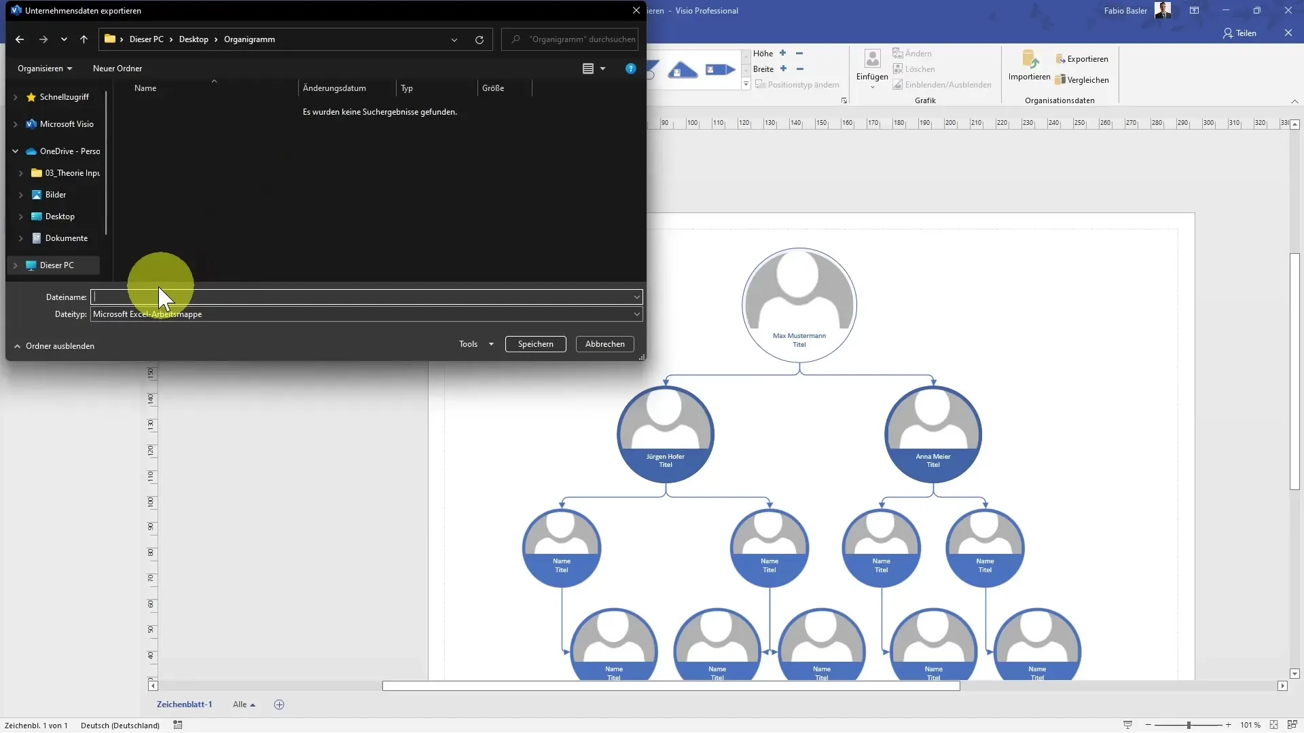Click the macro recording status icon
This screenshot has height=733, width=1304.
click(x=178, y=725)
